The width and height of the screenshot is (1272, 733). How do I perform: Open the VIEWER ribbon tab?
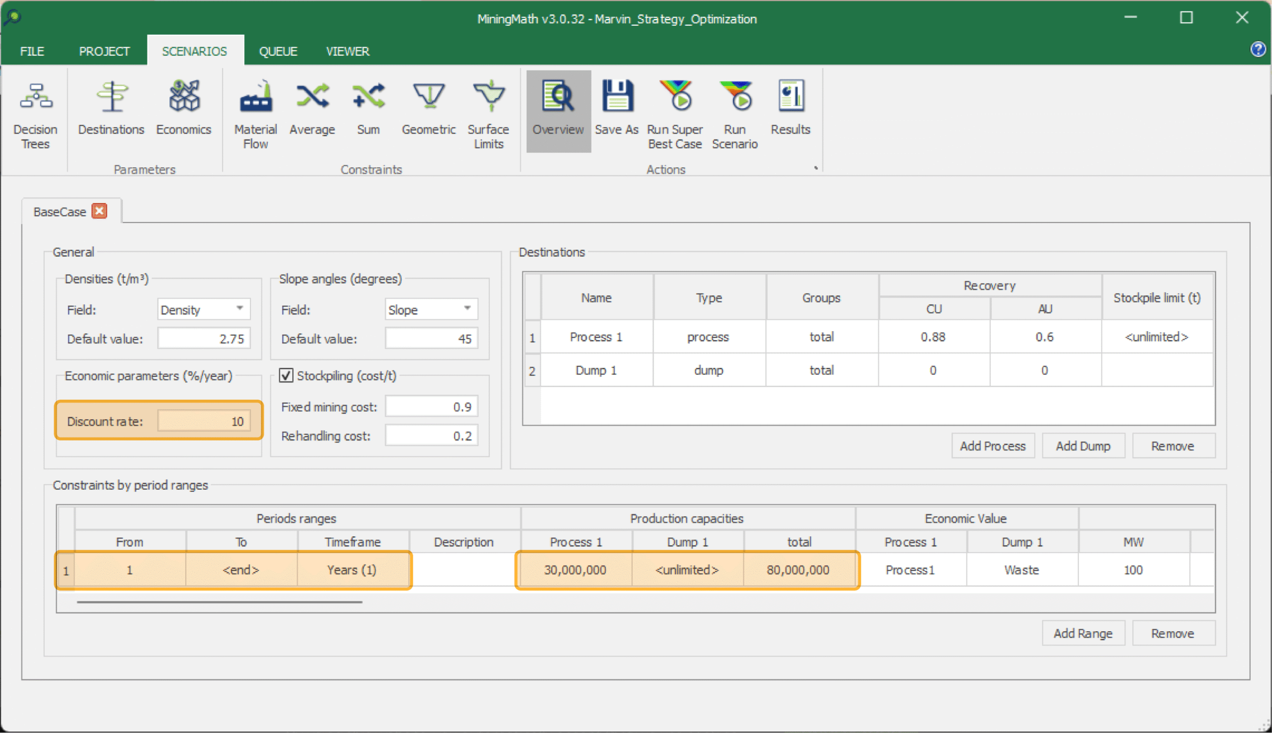pos(347,51)
